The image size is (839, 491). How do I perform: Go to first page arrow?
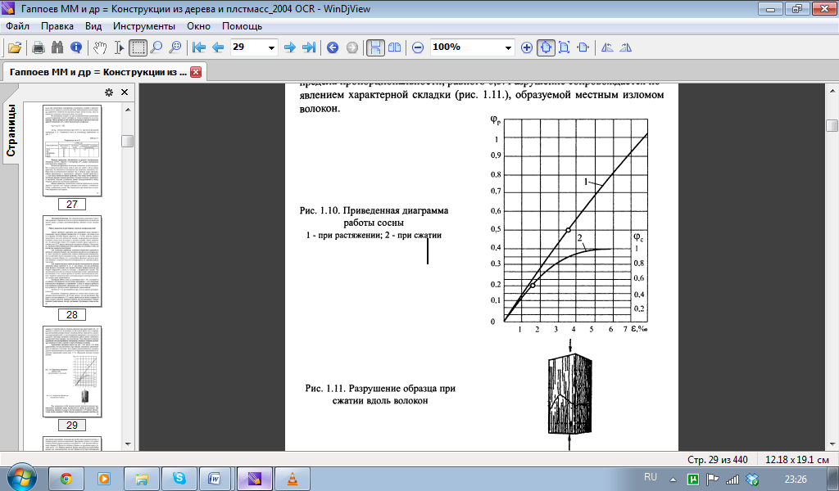199,47
